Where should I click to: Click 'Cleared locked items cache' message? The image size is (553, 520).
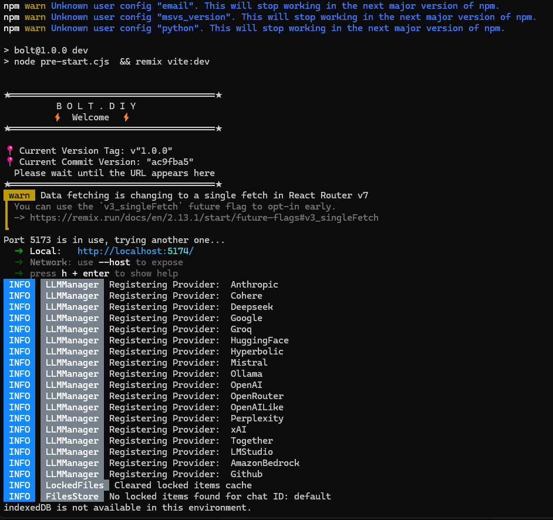point(183,485)
